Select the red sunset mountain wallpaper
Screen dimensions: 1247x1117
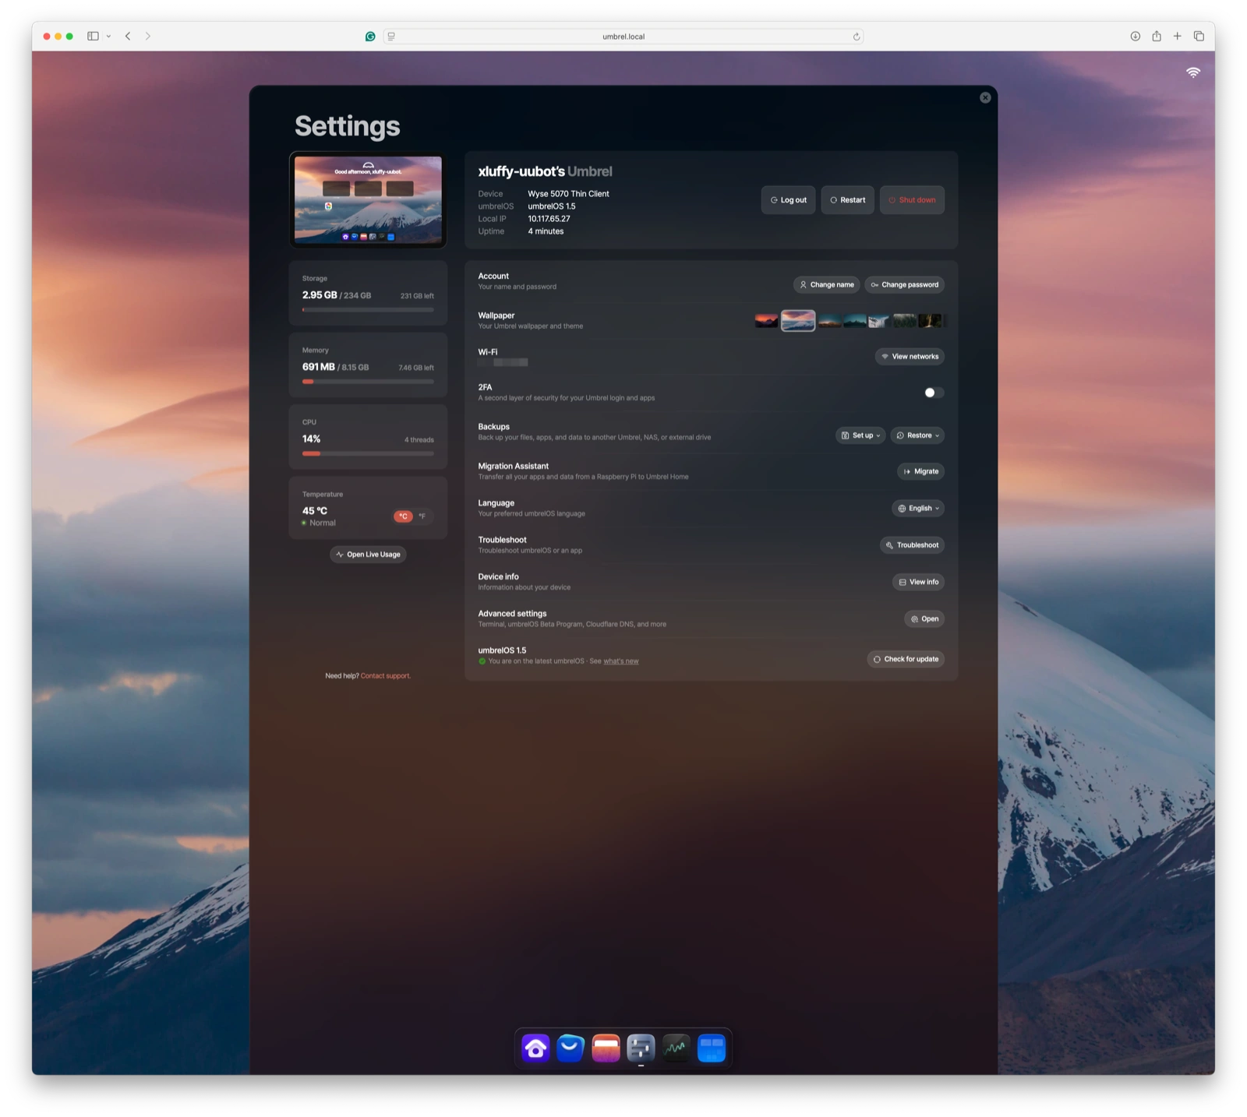[x=767, y=321]
